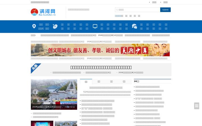Select the highlighted second carousel indicator dot
Image resolution: width=202 pixels, height=126 pixels.
pos(68,107)
